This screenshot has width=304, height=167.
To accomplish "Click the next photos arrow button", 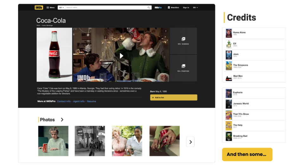I will pyautogui.click(x=190, y=142).
